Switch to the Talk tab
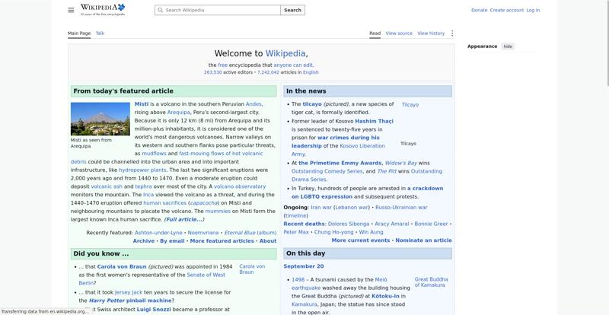 pyautogui.click(x=100, y=33)
